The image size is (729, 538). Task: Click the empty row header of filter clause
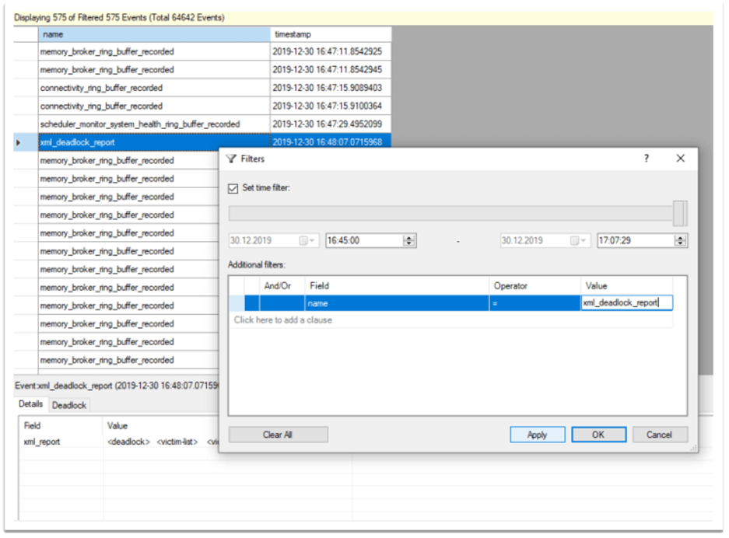pos(237,303)
